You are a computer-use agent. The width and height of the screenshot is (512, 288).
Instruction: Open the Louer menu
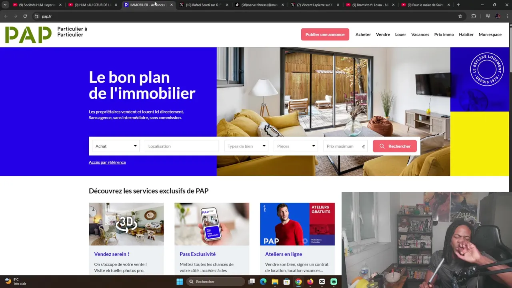coord(400,34)
